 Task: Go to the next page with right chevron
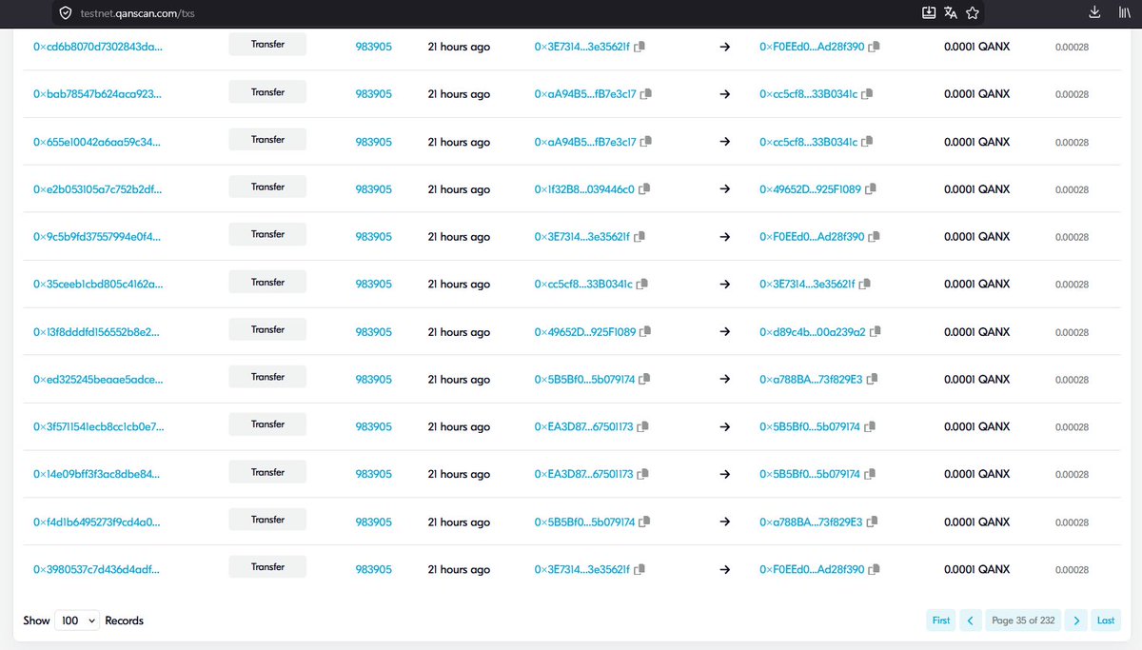point(1076,620)
